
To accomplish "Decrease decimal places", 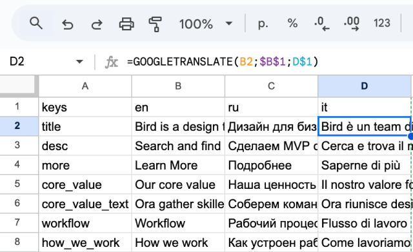I will (x=321, y=24).
